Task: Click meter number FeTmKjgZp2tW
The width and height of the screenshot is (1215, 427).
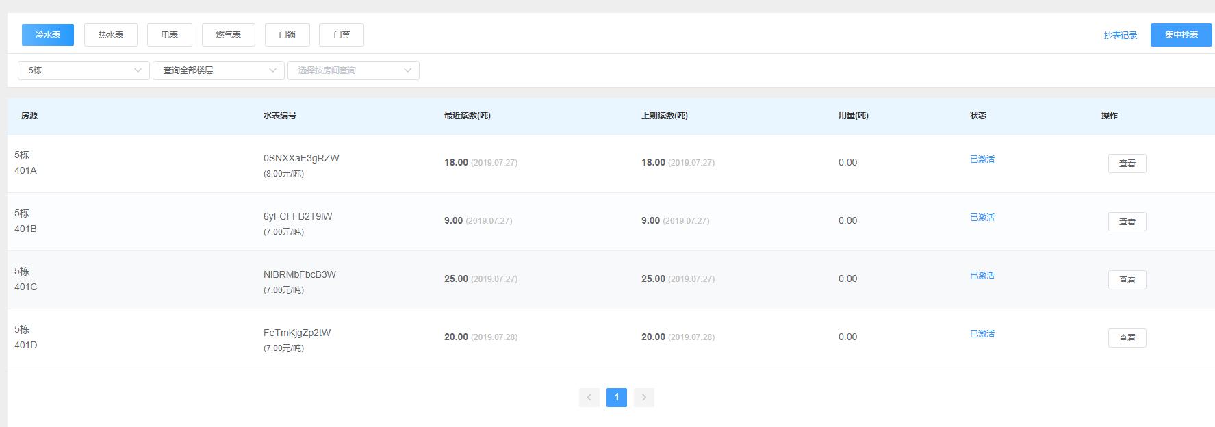Action: [x=297, y=333]
